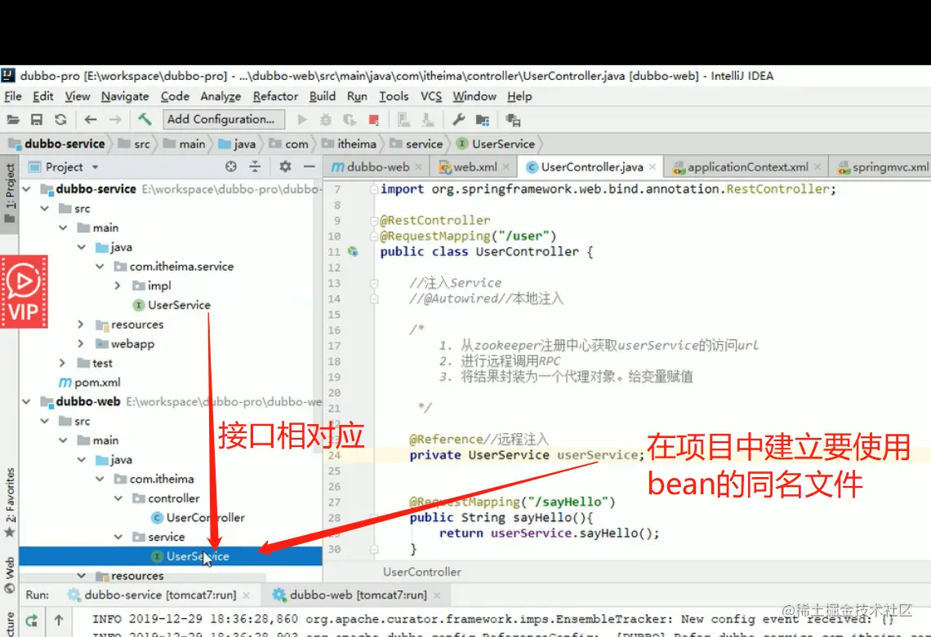Click the green Run arrow icon

[302, 120]
